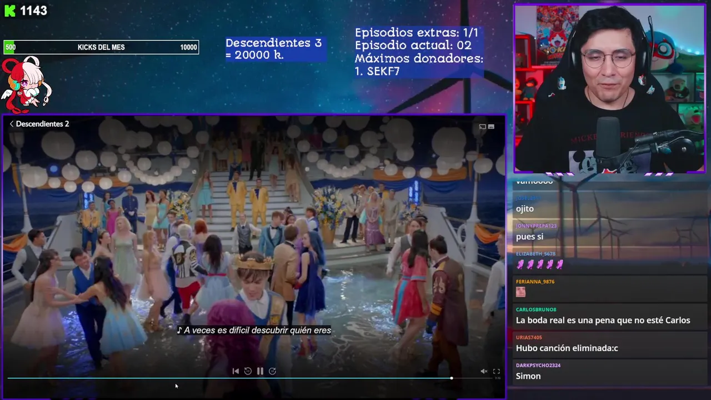Click username ELIZABETH_5678 in chat
This screenshot has width=711, height=400.
(x=535, y=254)
